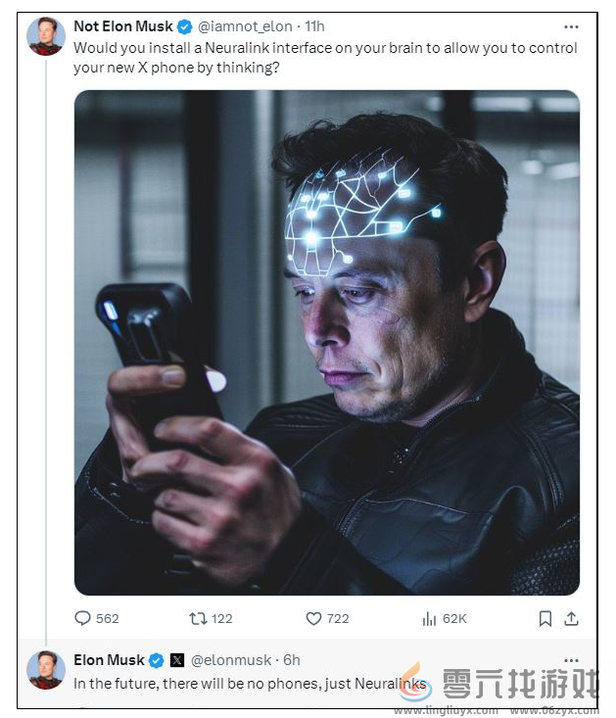Open the Not Elon Musk display name link

122,26
